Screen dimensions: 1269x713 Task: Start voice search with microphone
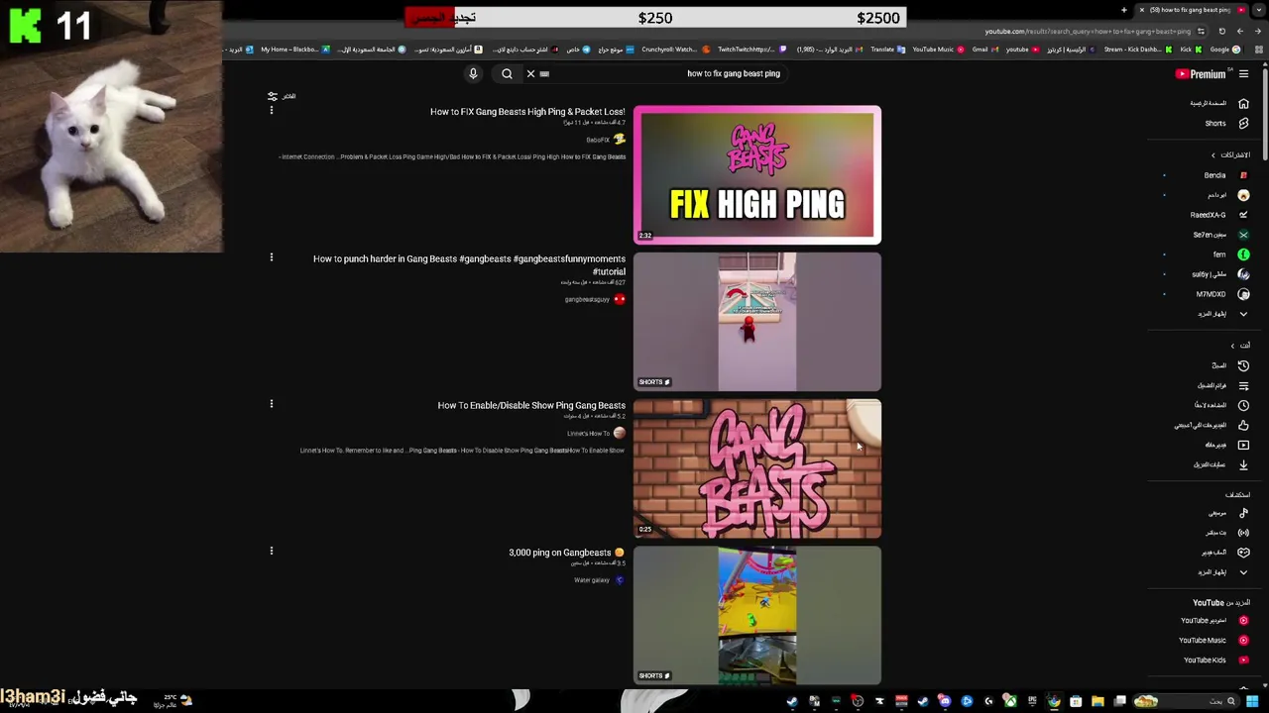[473, 73]
